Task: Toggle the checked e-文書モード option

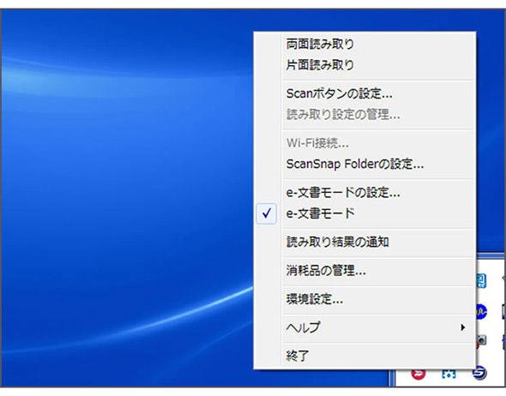Action: click(x=364, y=213)
